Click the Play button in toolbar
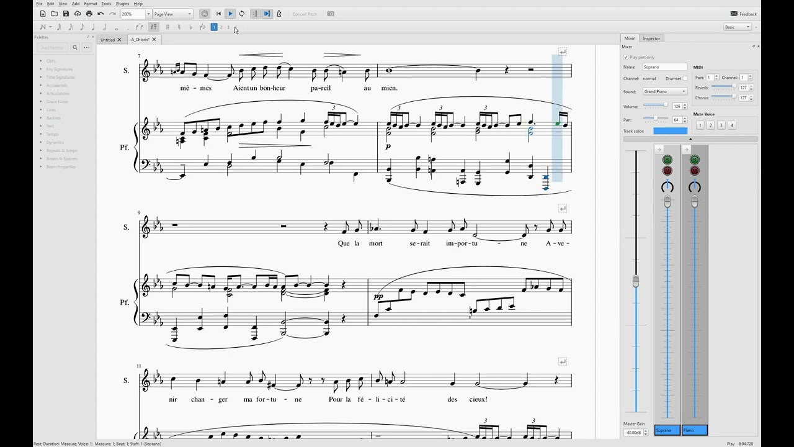Image resolution: width=794 pixels, height=447 pixels. [230, 14]
